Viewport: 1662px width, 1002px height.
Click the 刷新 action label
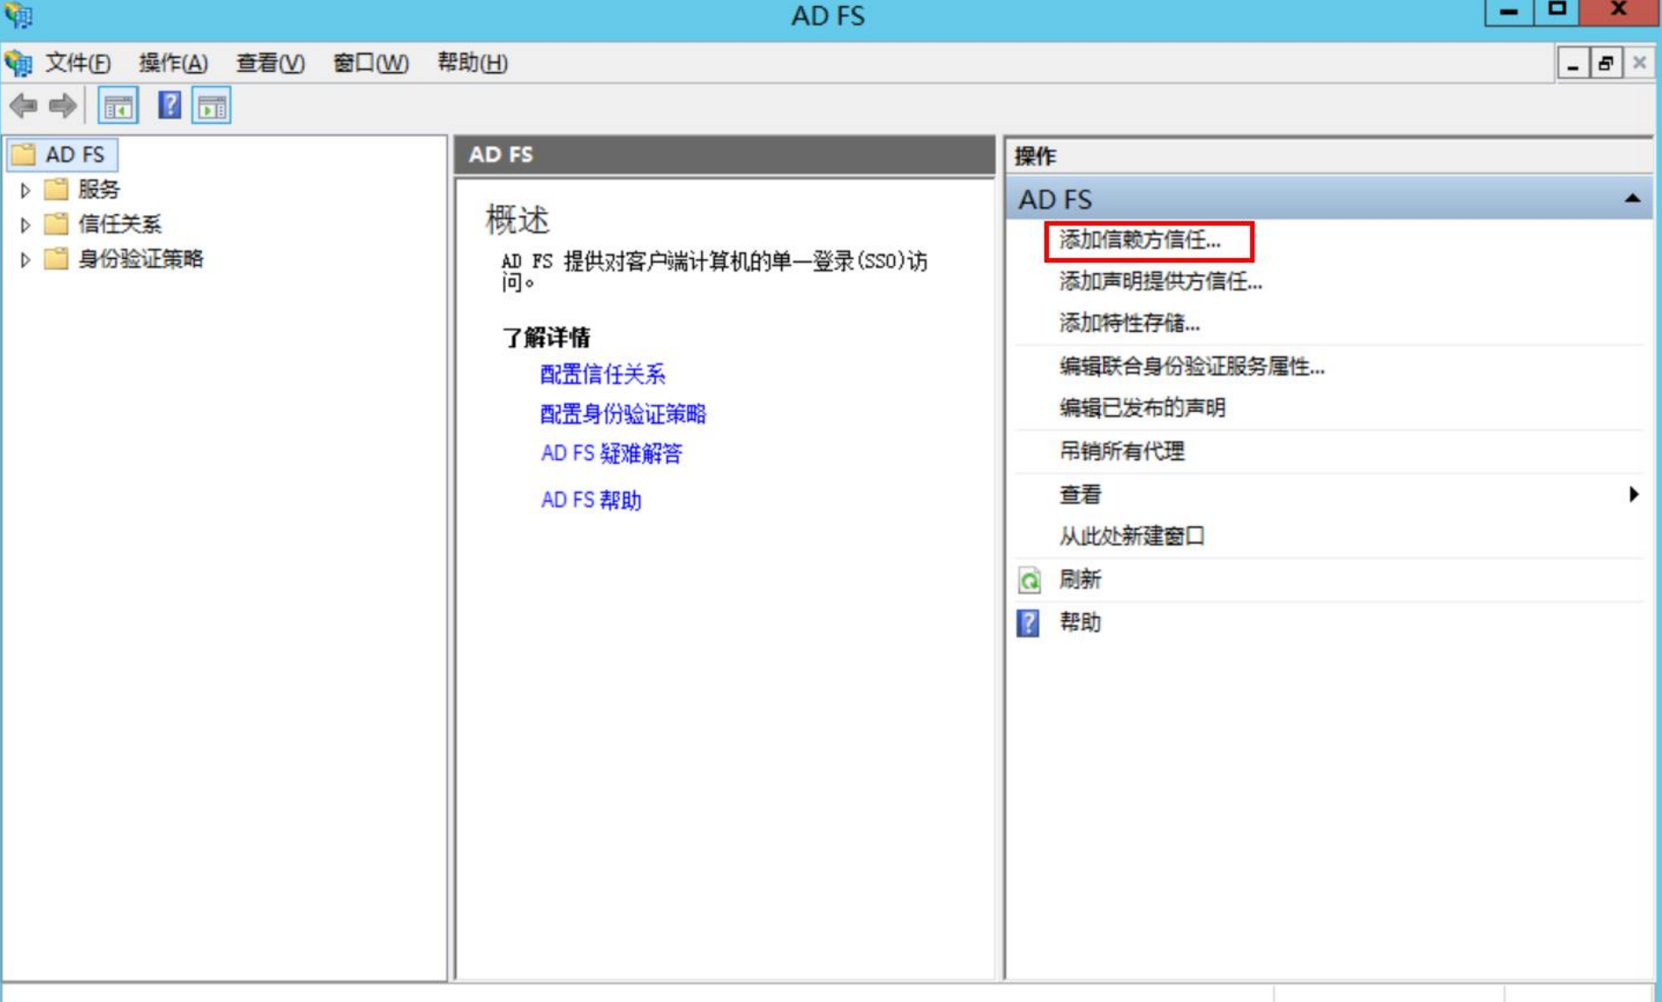tap(1080, 580)
